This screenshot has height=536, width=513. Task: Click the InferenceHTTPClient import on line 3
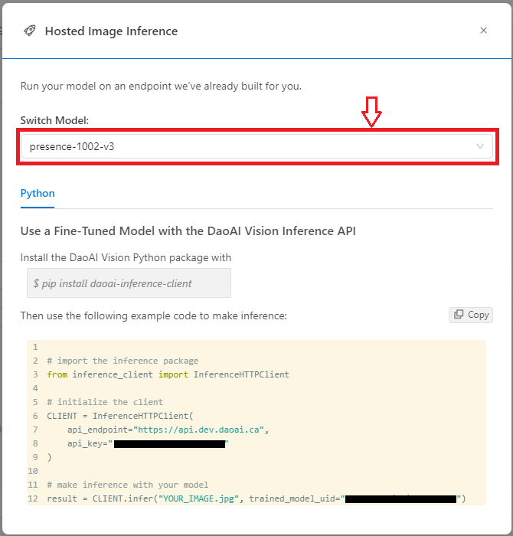click(241, 374)
